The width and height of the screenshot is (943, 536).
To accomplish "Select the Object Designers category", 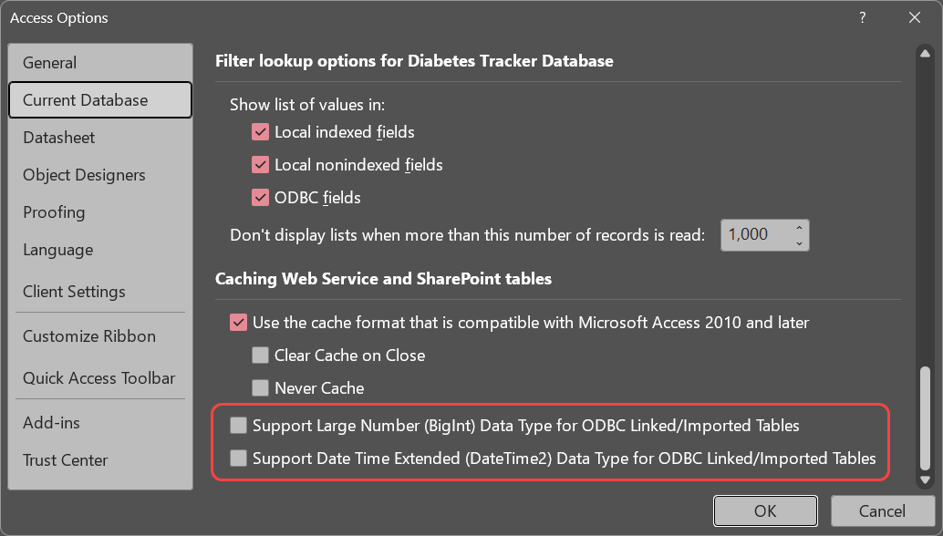I will tap(84, 175).
